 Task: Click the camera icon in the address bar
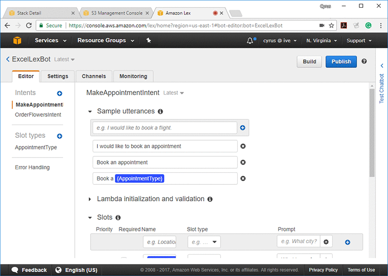[x=322, y=25]
